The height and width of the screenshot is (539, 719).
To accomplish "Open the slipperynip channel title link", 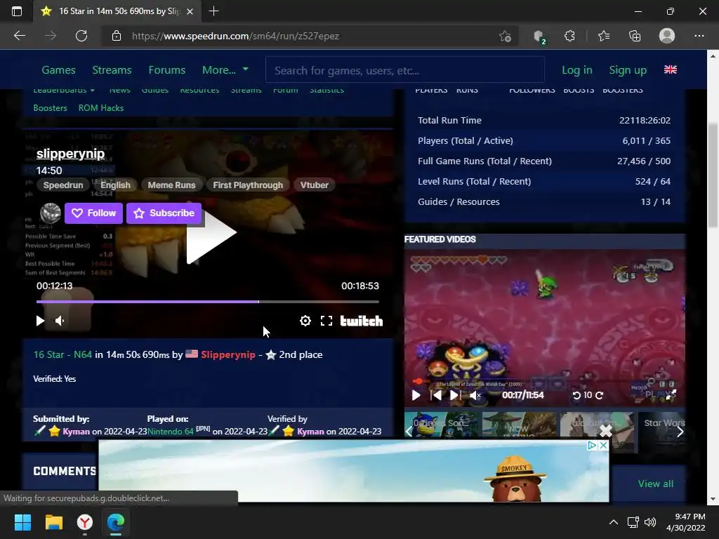I will (71, 154).
